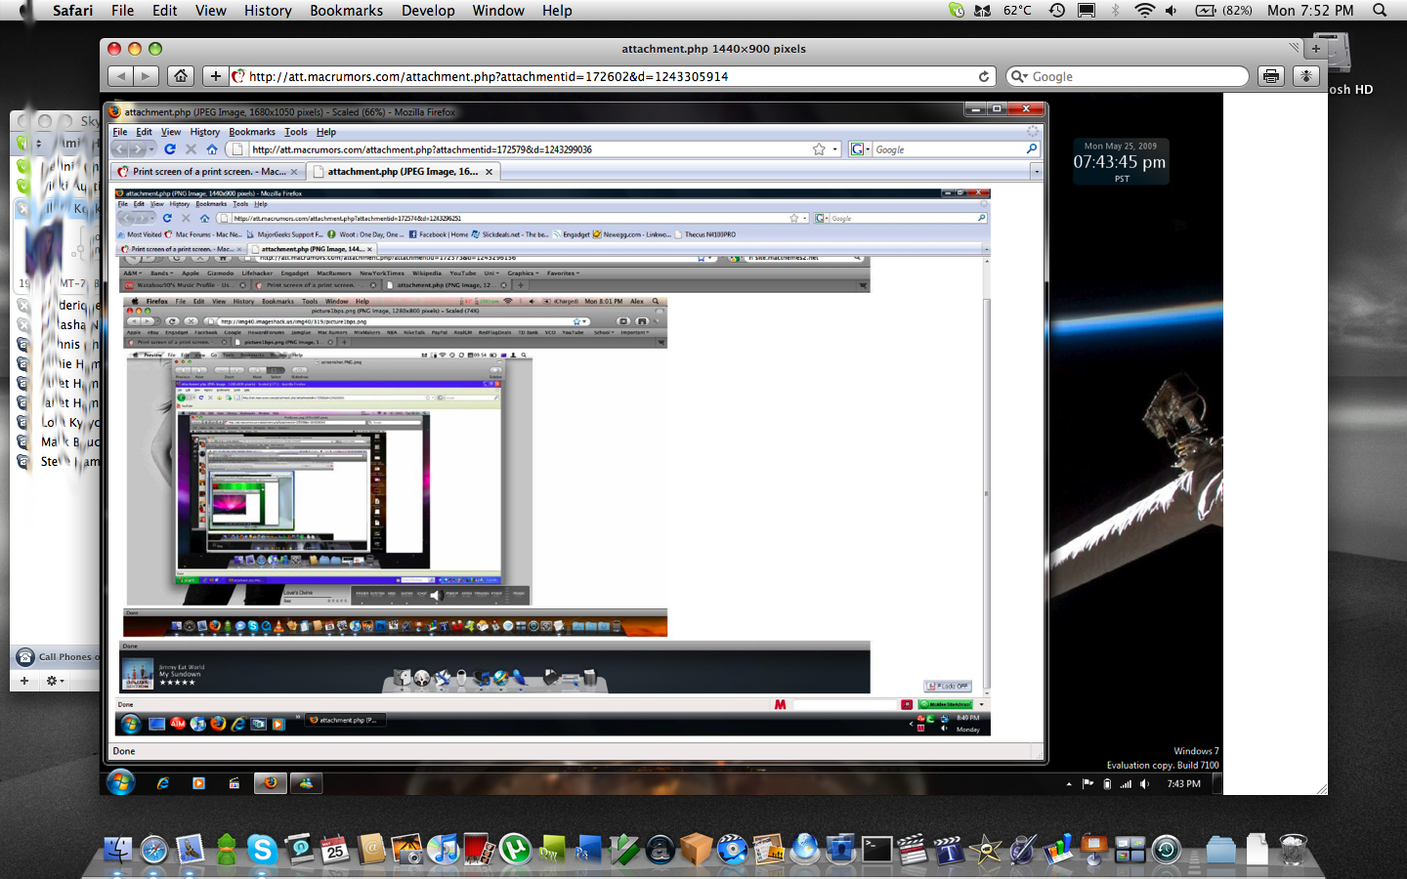Screen dimensions: 1407x879
Task: Open Photo Booth from the Dock
Action: pyautogui.click(x=479, y=849)
